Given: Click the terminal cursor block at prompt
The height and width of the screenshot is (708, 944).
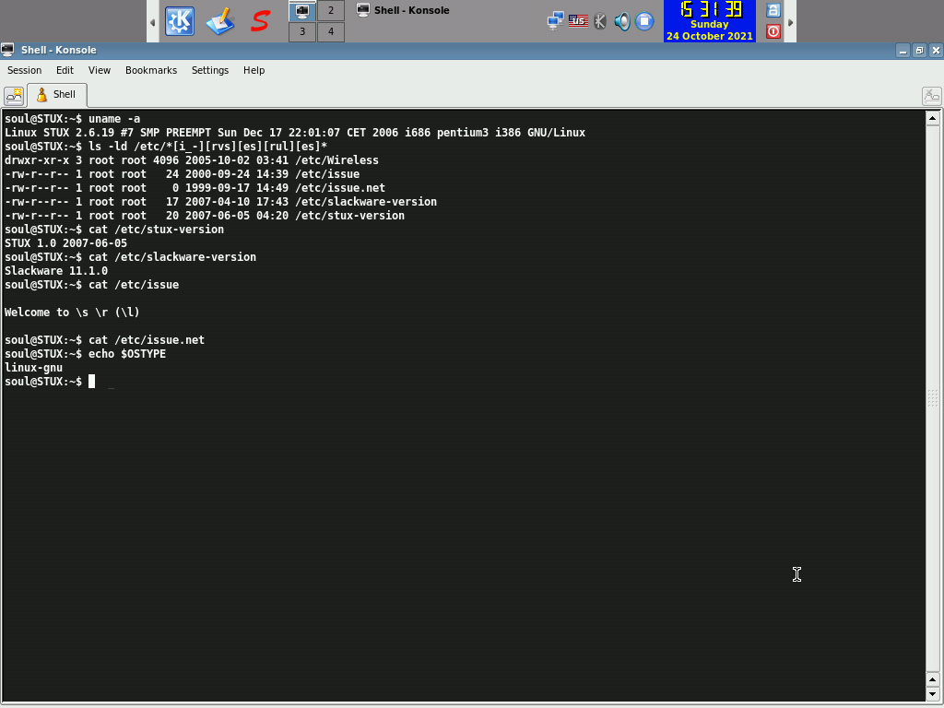Looking at the screenshot, I should pos(91,382).
